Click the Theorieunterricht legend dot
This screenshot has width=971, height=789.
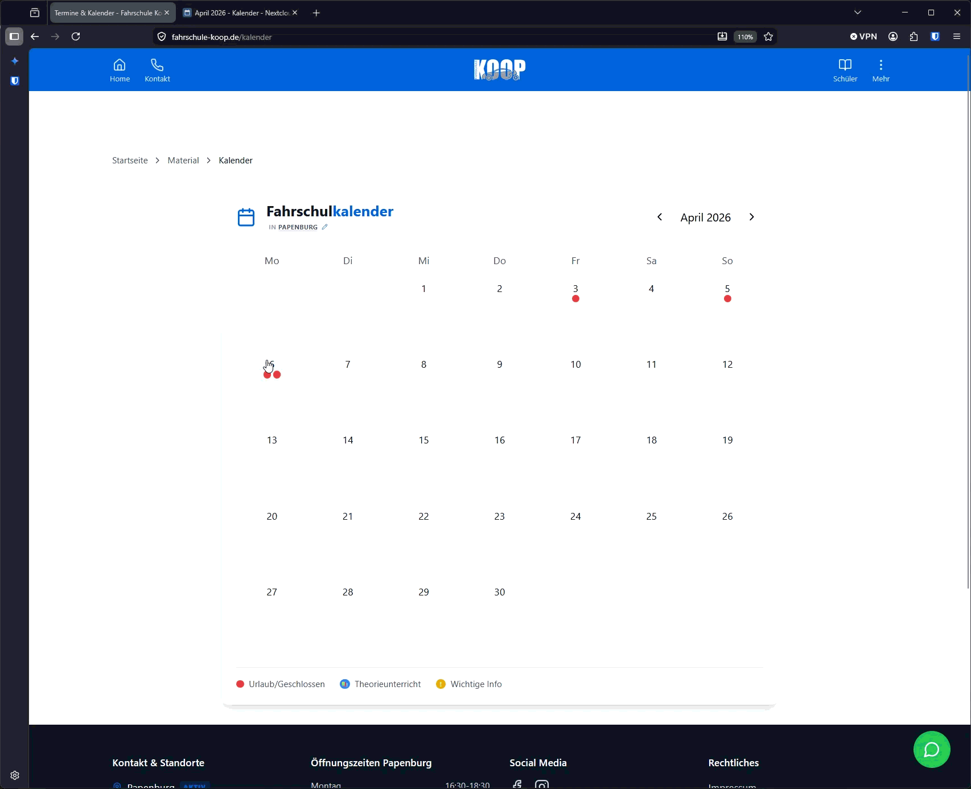(344, 684)
